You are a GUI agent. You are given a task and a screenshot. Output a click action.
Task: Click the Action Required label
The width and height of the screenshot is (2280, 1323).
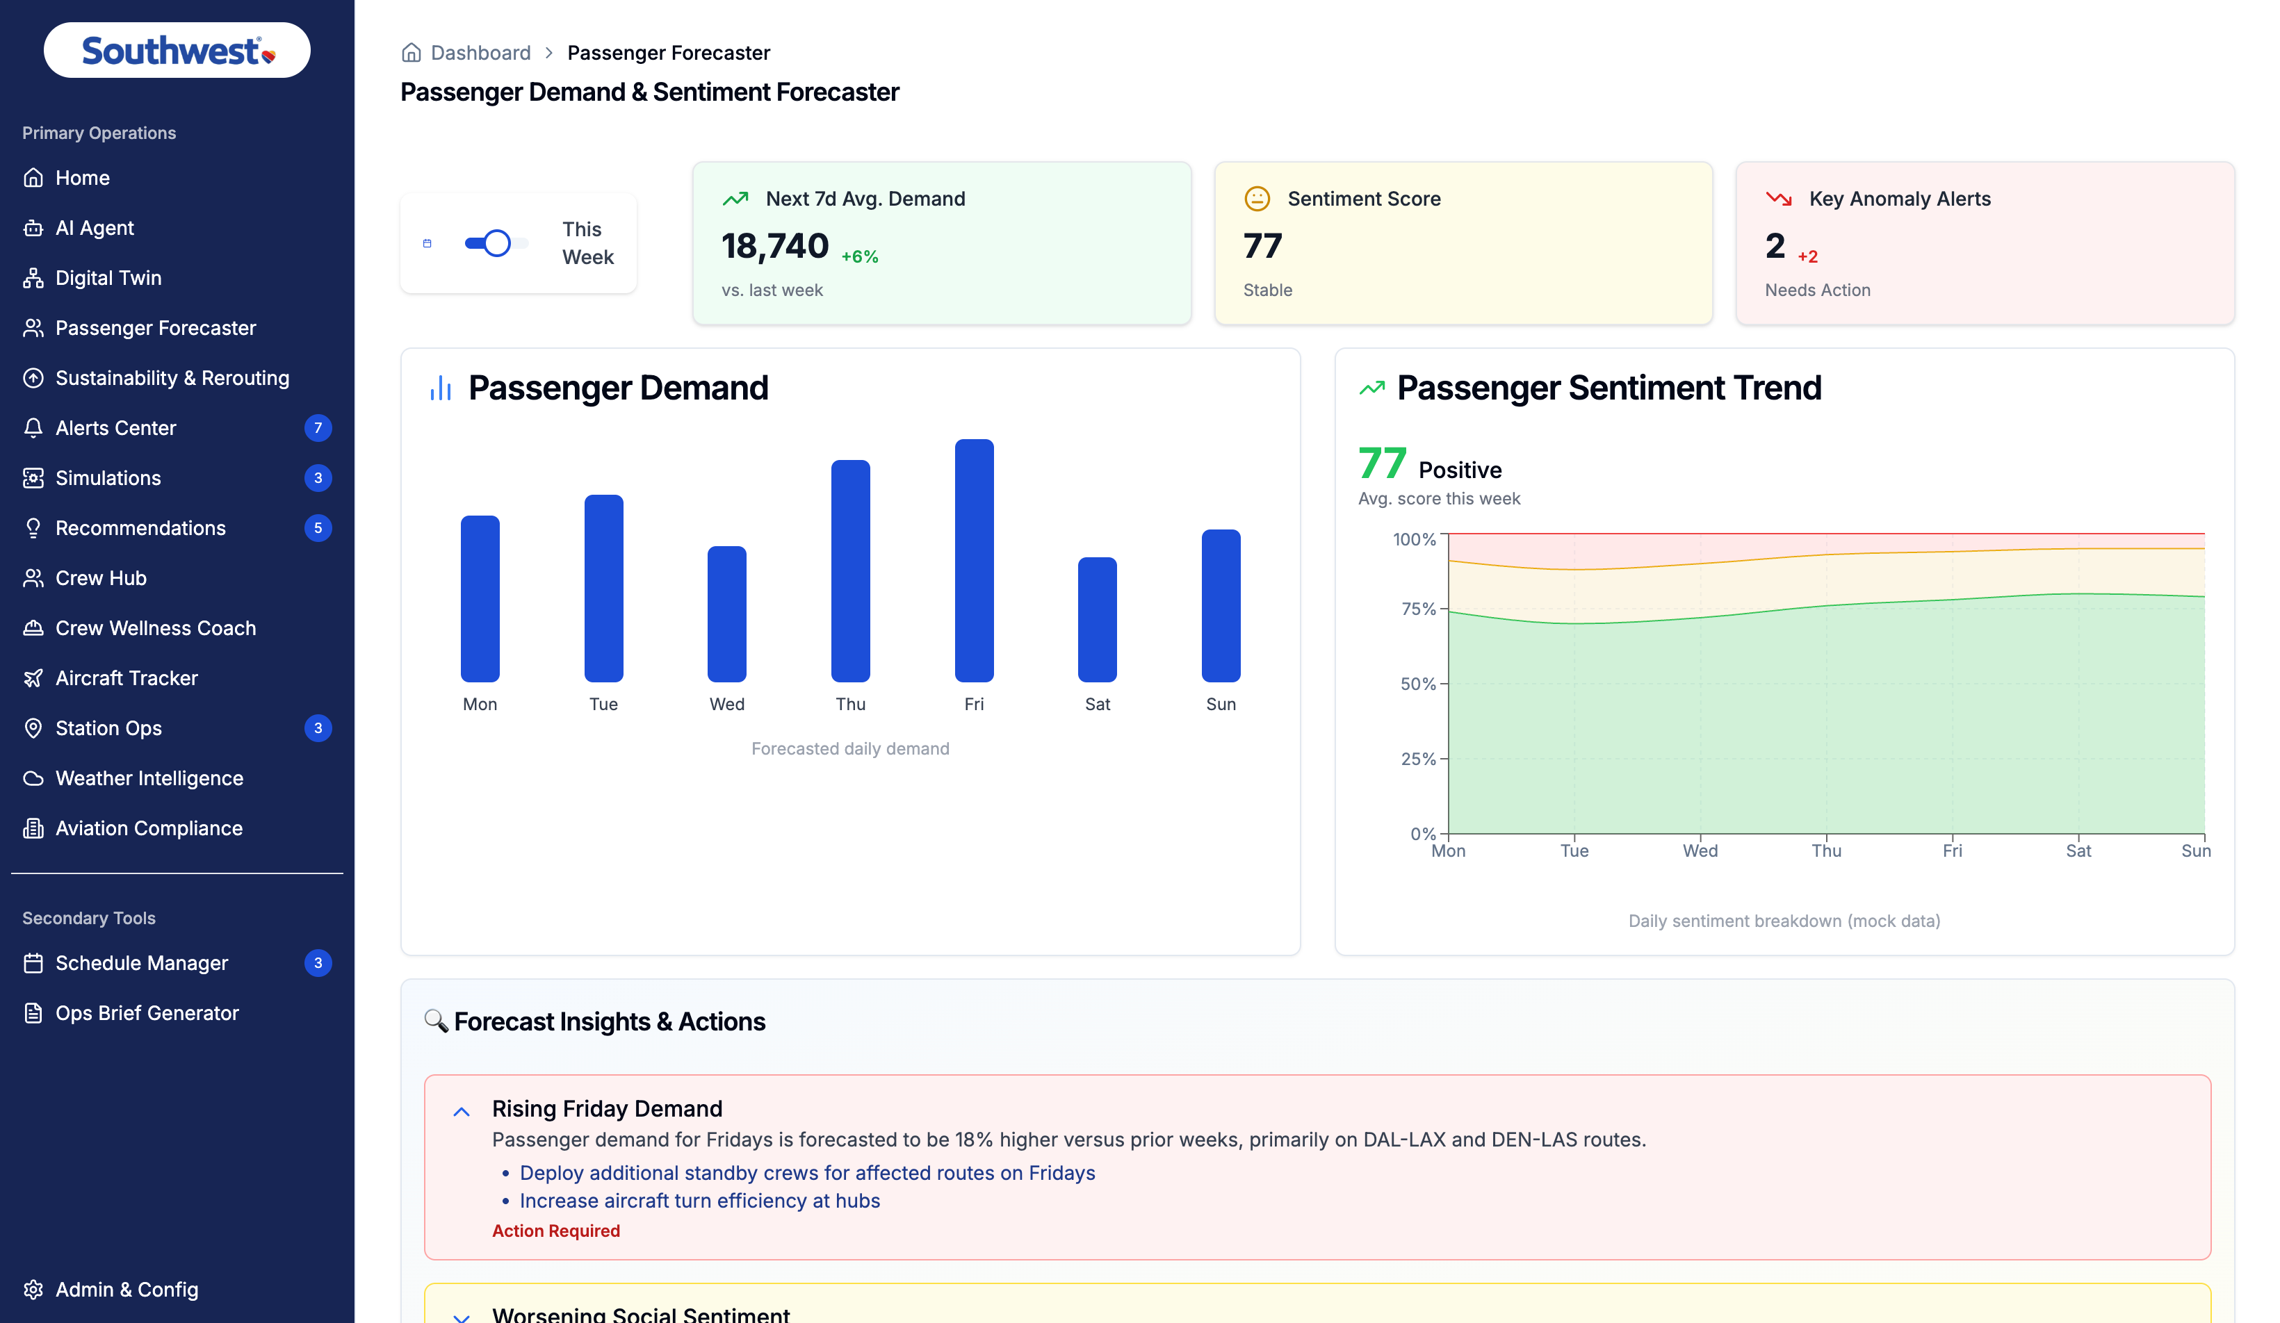tap(555, 1231)
